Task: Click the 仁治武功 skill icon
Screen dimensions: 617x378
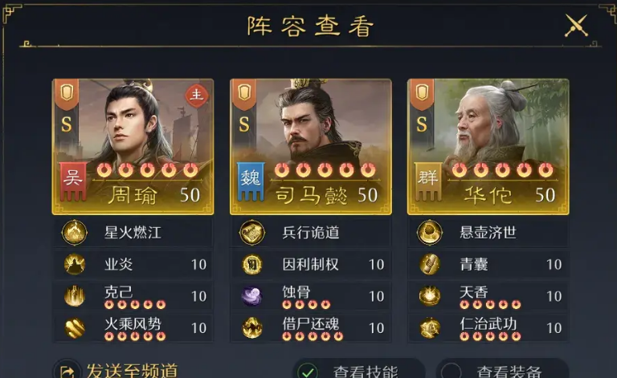Action: point(430,327)
